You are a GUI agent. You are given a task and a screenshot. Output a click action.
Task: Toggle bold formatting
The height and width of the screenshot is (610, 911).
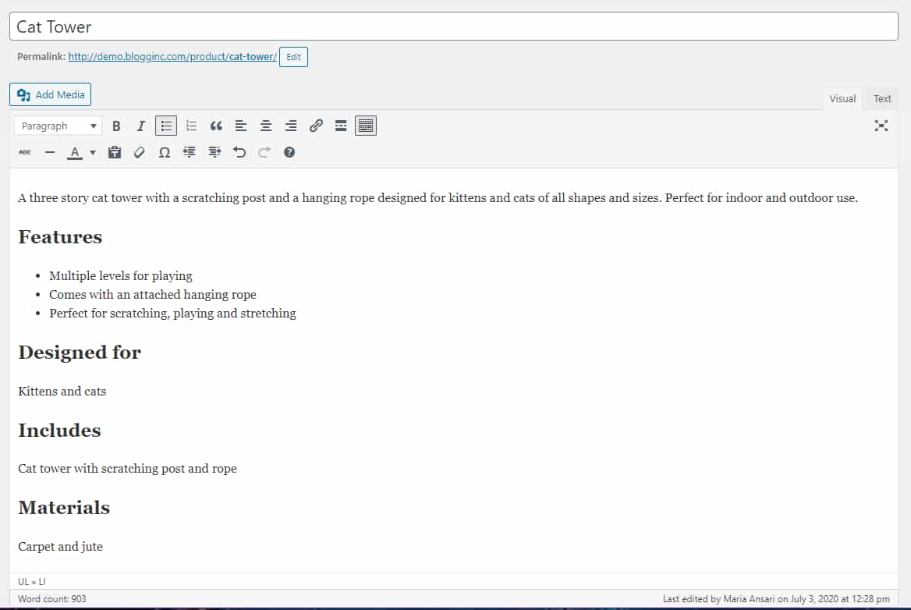pos(116,126)
